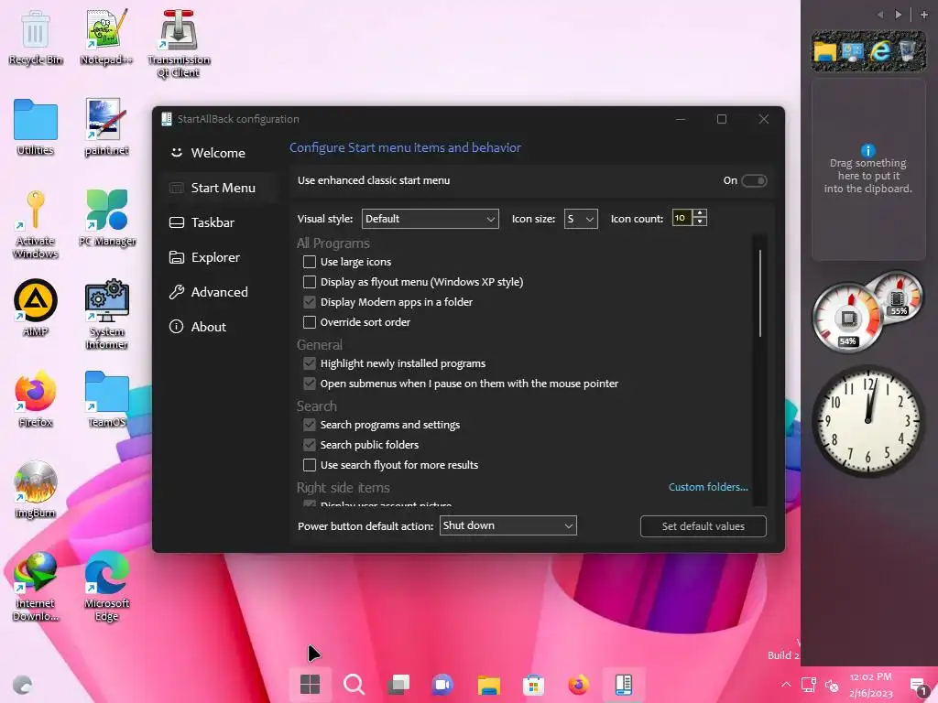Open the Custom folders link
Screen dimensions: 938x703
click(x=708, y=487)
